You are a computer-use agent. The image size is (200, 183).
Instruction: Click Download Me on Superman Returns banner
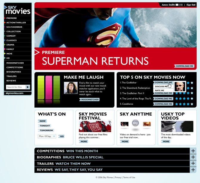pyautogui.click(x=184, y=66)
